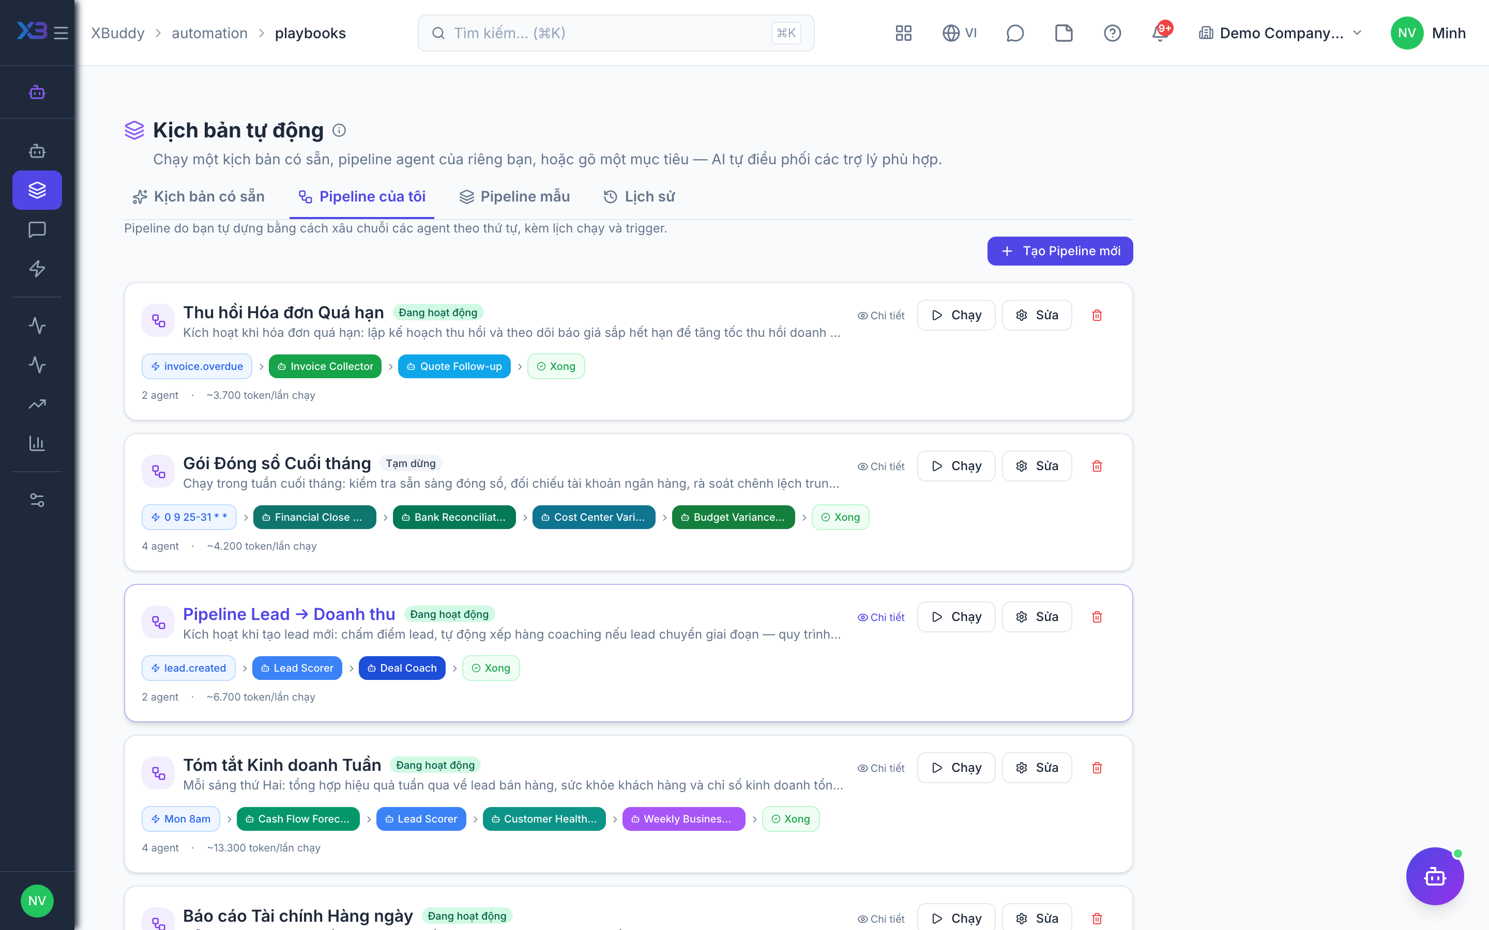Open the floating AI assistant robot button
The width and height of the screenshot is (1489, 930).
tap(1435, 876)
